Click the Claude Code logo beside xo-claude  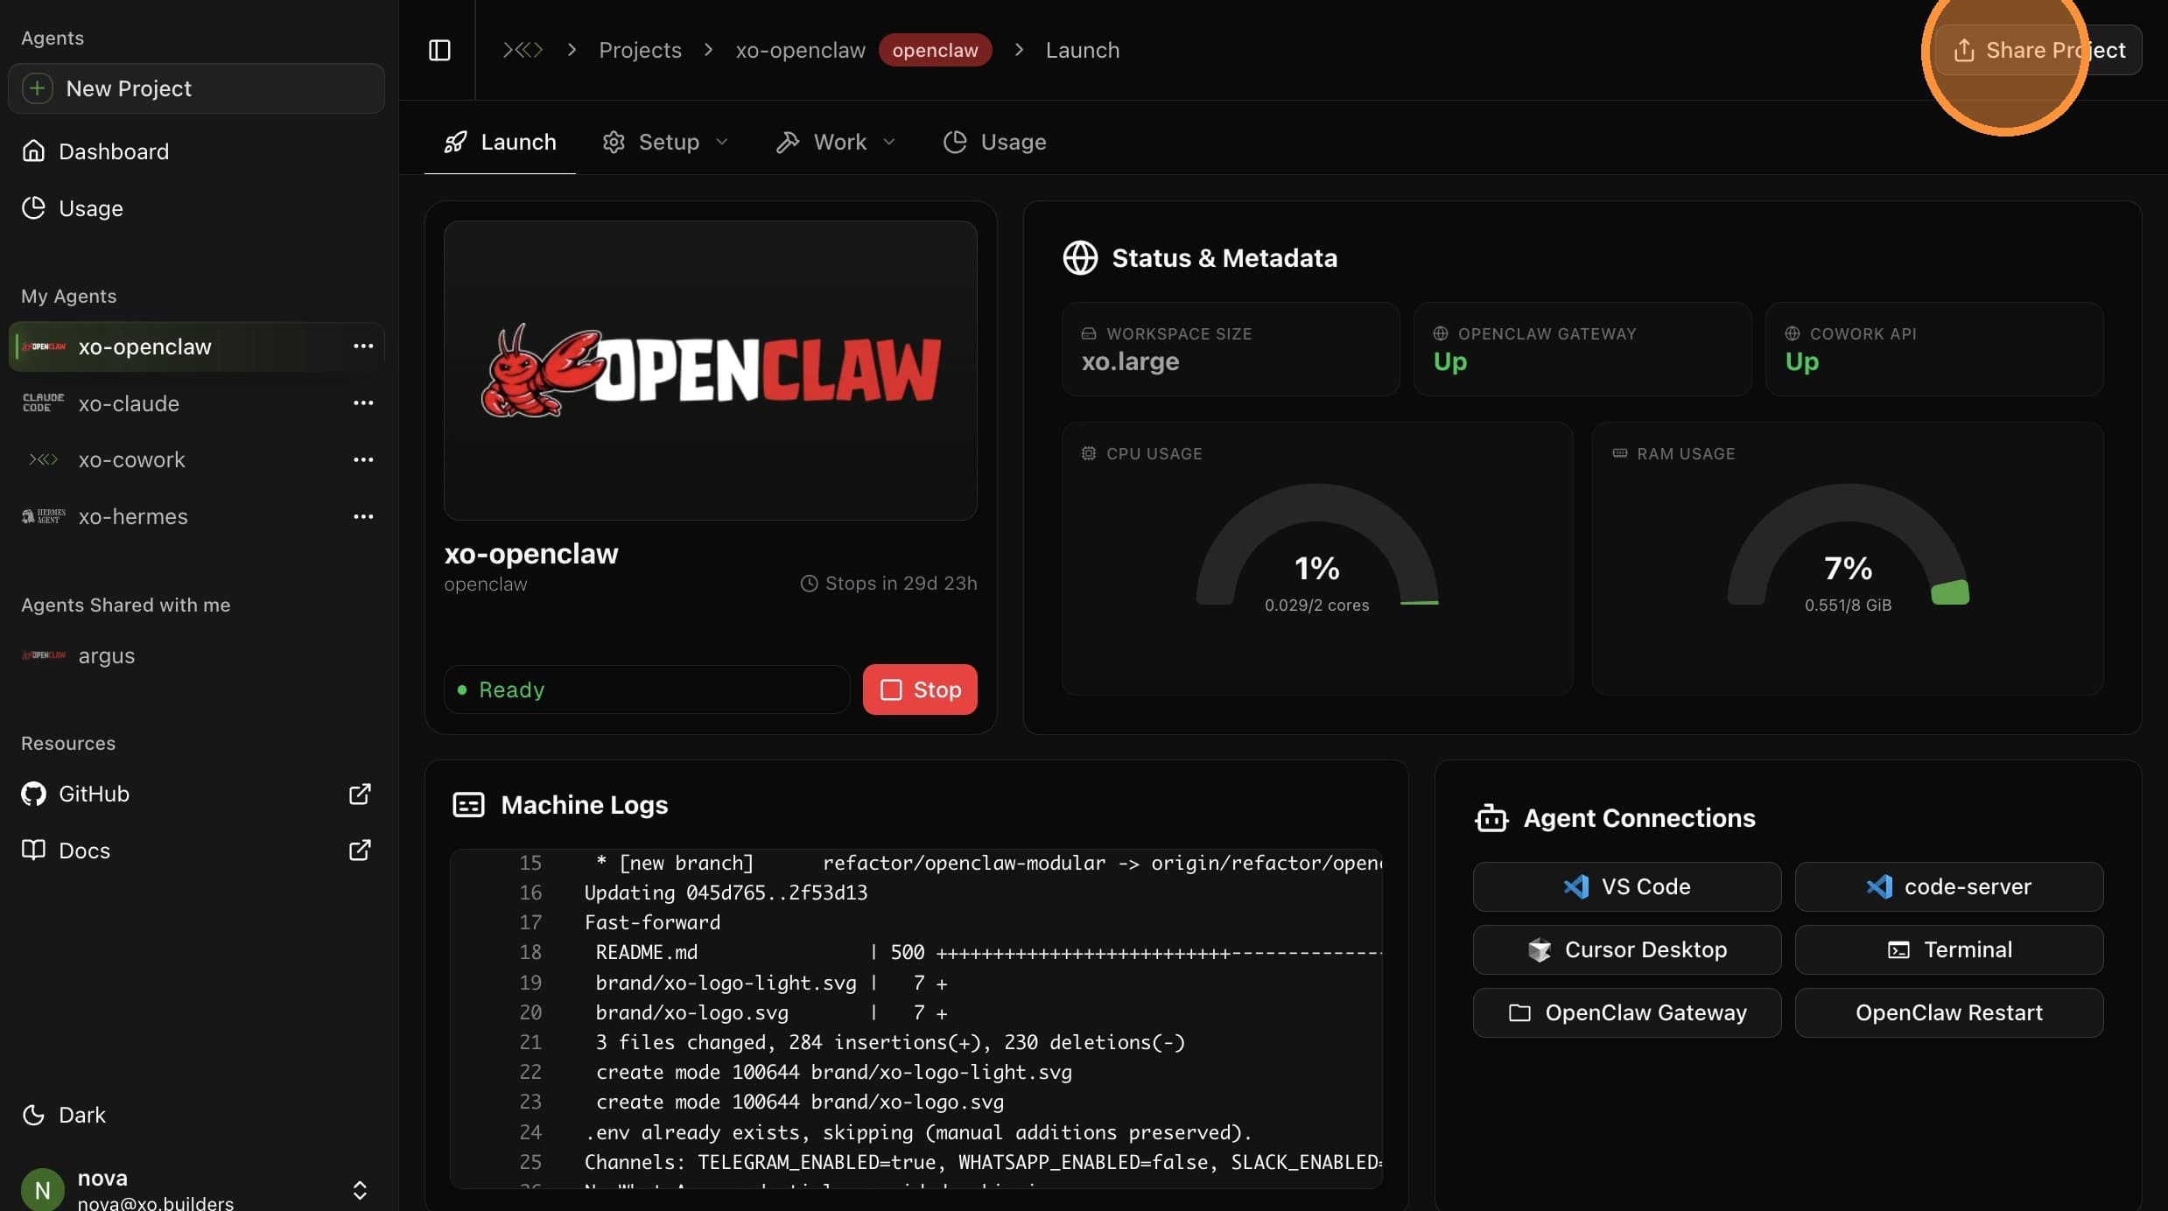pyautogui.click(x=44, y=402)
